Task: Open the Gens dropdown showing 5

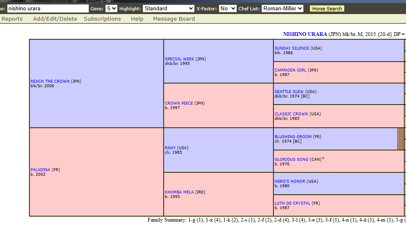Action: point(111,9)
